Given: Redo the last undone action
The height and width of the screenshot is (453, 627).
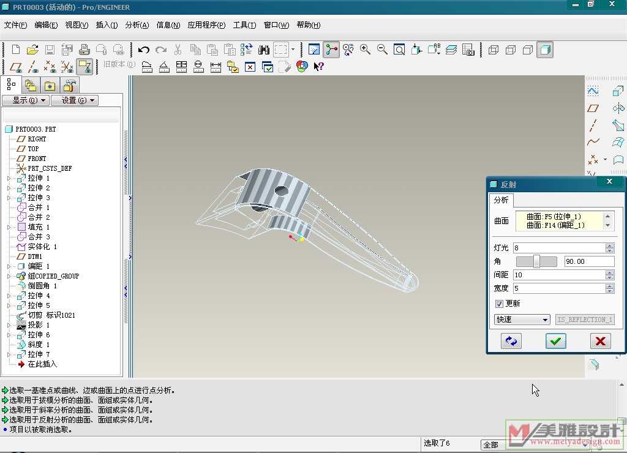Looking at the screenshot, I should pos(161,50).
